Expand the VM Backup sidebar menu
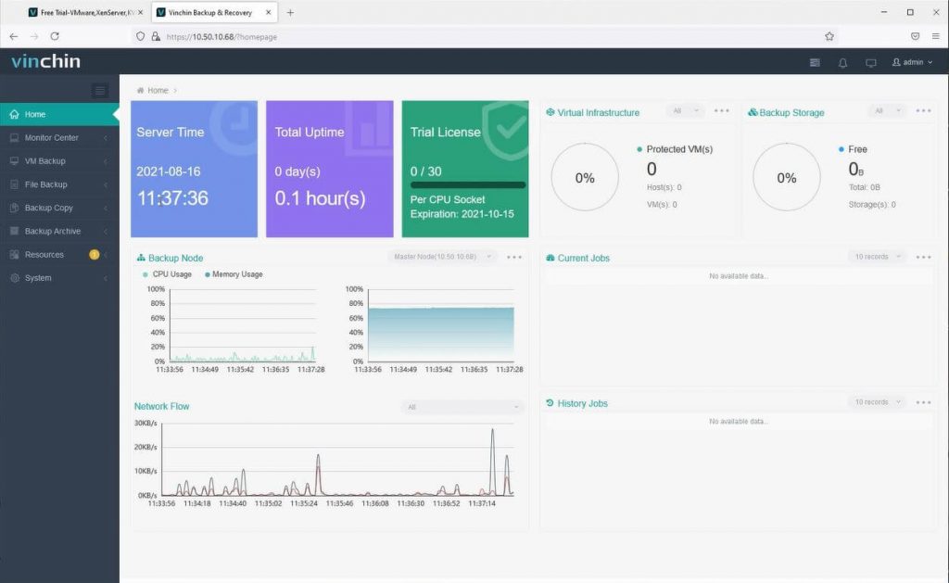 tap(59, 161)
